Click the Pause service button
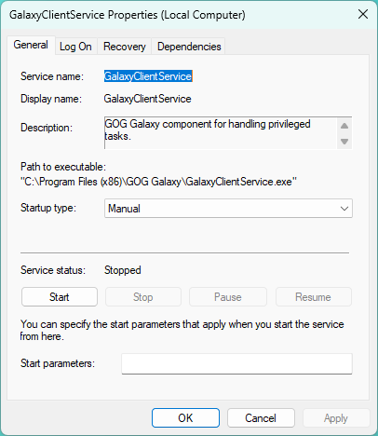The width and height of the screenshot is (378, 436). coord(228,297)
